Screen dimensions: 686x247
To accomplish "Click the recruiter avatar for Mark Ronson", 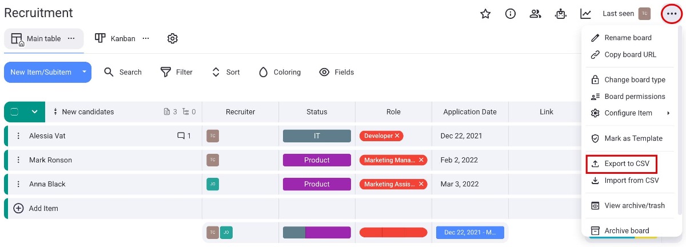I will 213,160.
